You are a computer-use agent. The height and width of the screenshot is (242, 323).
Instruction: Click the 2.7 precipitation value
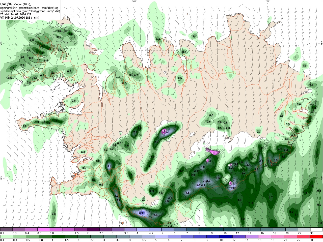[135, 132]
